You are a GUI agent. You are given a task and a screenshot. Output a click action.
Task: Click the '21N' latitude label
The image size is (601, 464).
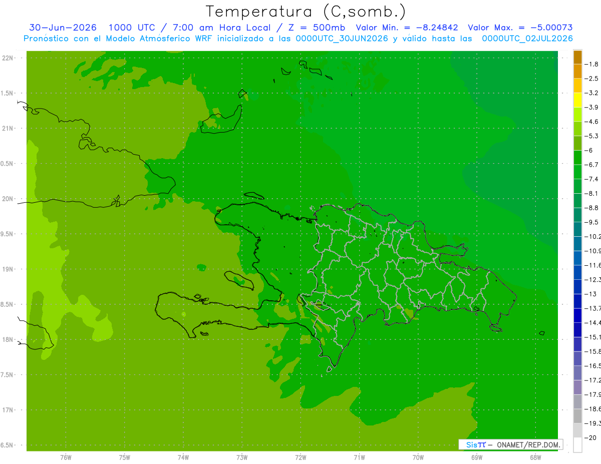pos(8,128)
